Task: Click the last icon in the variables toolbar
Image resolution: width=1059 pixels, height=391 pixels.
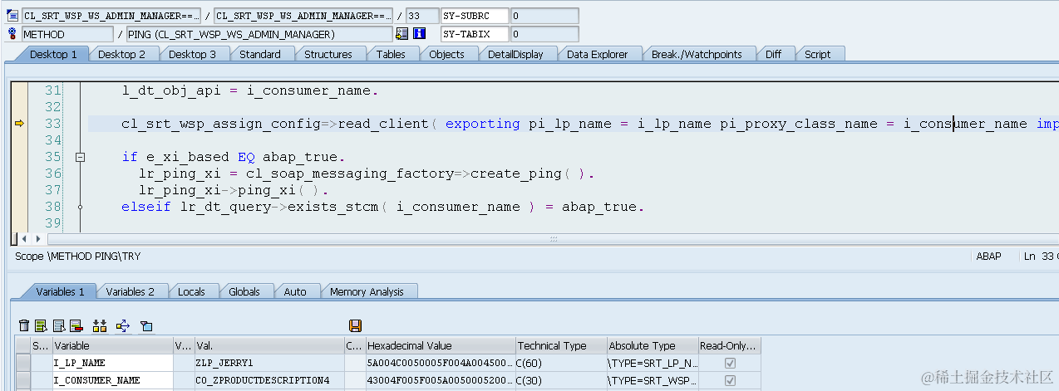Action: pyautogui.click(x=146, y=325)
